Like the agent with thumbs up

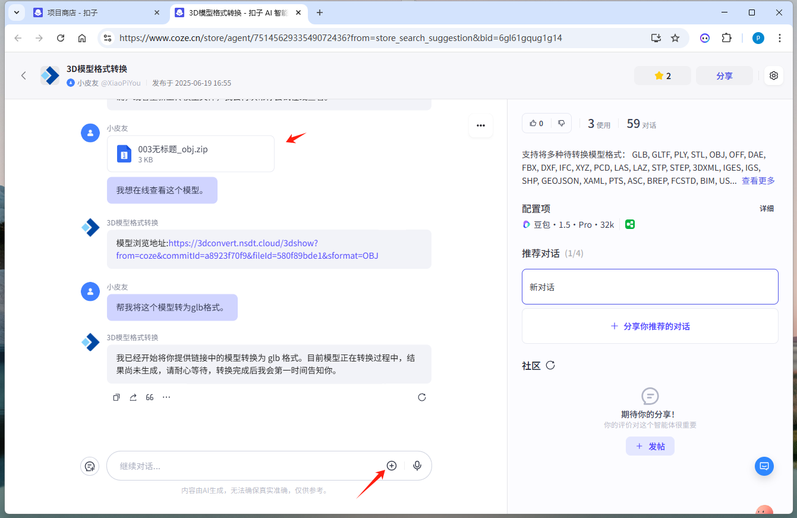[537, 123]
